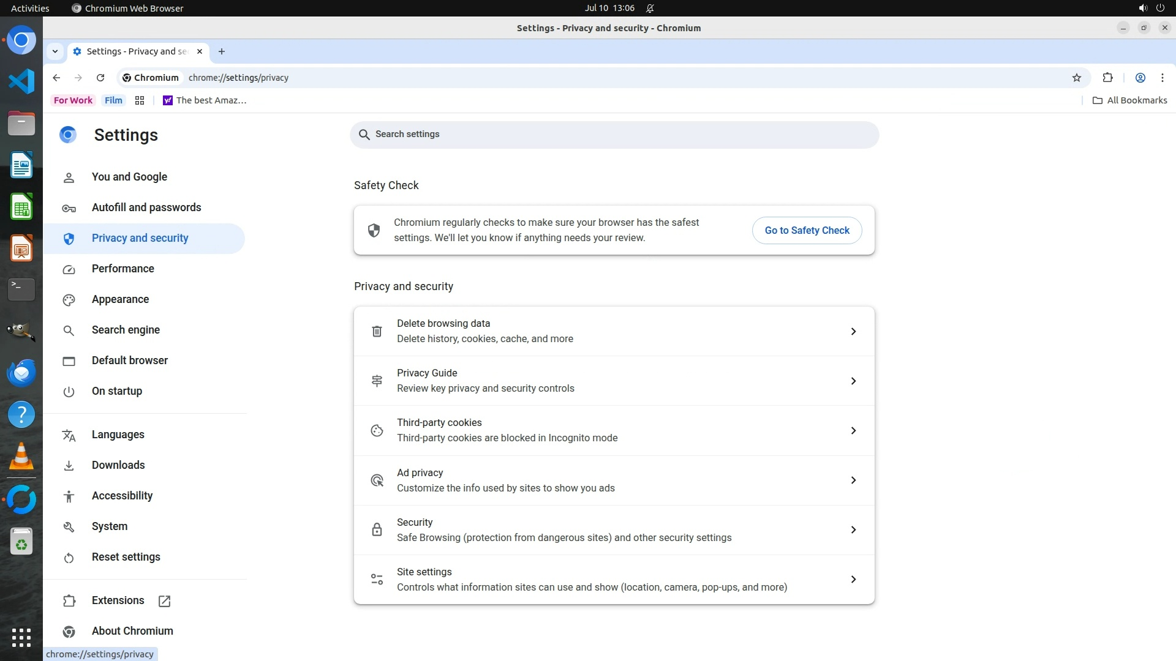The width and height of the screenshot is (1176, 661).
Task: Expand Third-party cookies row arrow
Action: click(853, 430)
